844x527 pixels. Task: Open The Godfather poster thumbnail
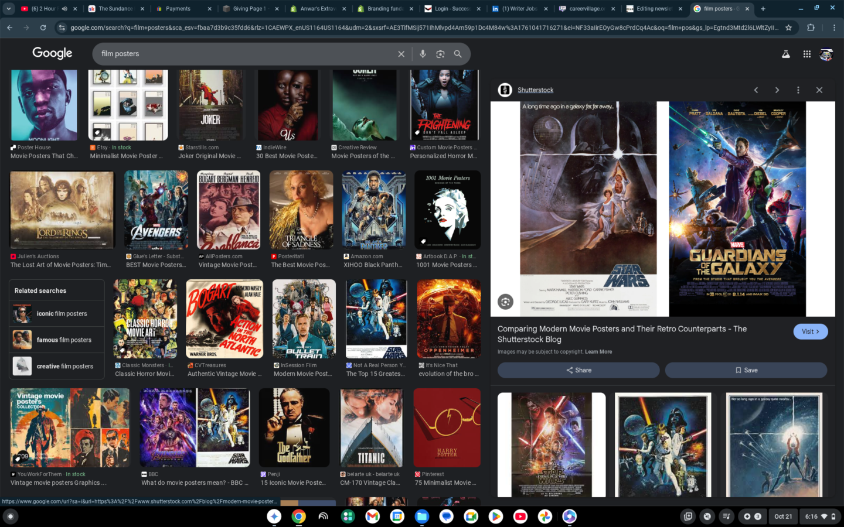click(294, 427)
